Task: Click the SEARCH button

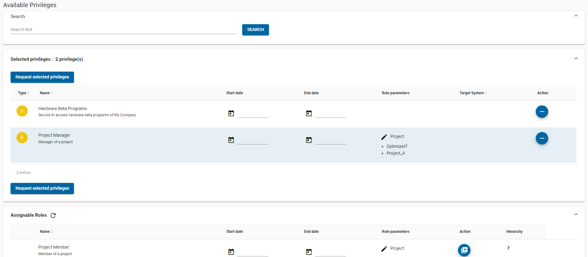Action: click(x=255, y=30)
